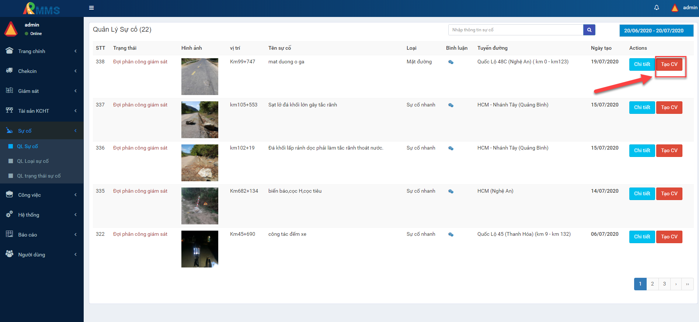
Task: Click the Giám sát map icon
Action: tap(10, 91)
